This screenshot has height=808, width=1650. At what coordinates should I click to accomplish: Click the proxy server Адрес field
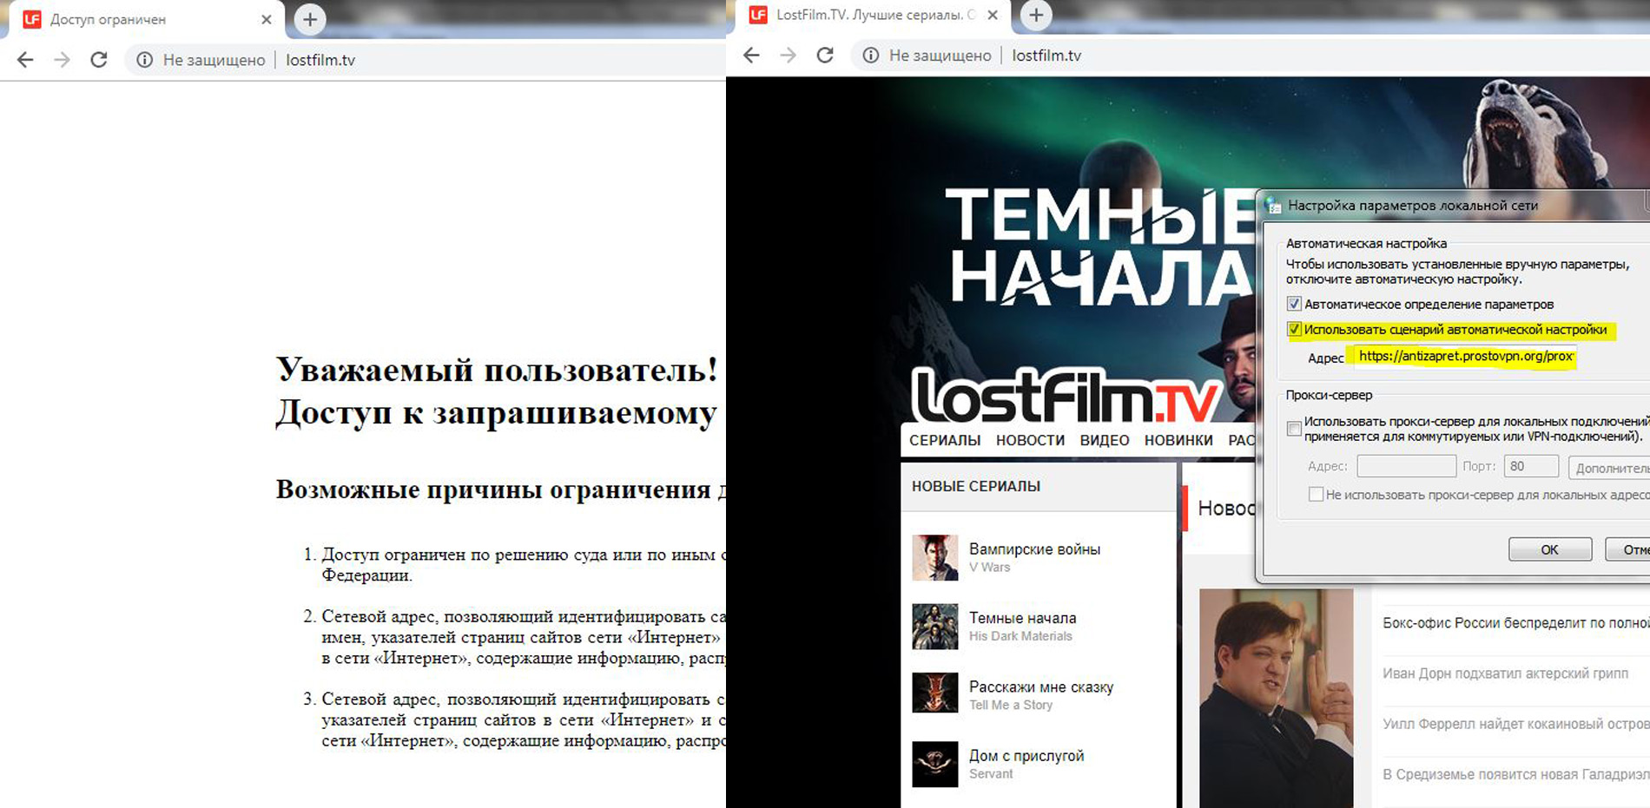pos(1406,466)
